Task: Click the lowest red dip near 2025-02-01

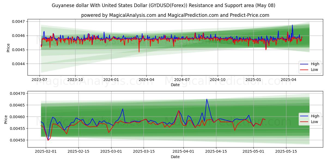Action: 48,140
